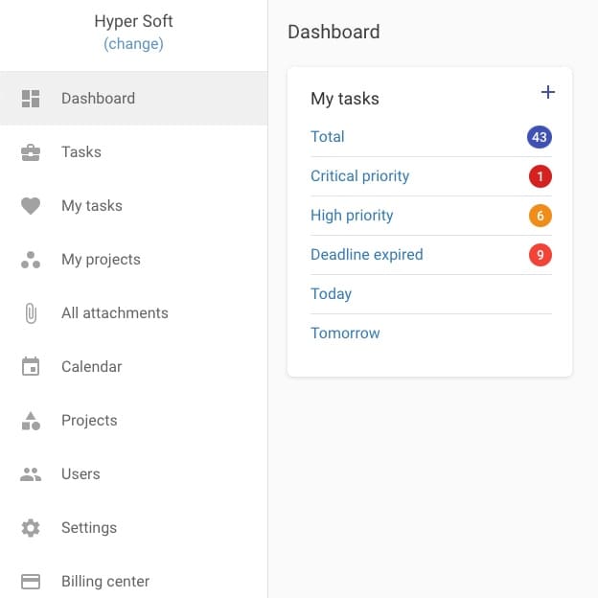Click the gear icon for Settings

pos(31,528)
